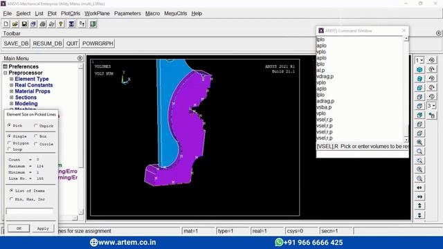Screen dimensions: 443x249
Task: Click the picked lines list input field
Action: pyautogui.click(x=29, y=211)
